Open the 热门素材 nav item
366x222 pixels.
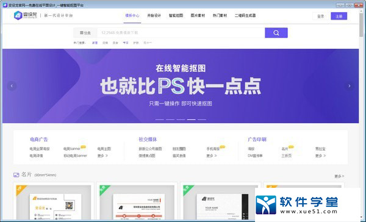coord(220,15)
